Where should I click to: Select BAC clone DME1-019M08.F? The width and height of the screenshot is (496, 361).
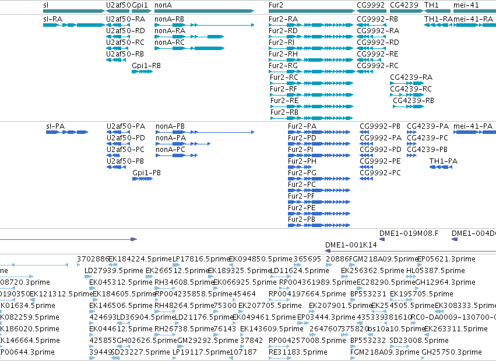click(382, 239)
